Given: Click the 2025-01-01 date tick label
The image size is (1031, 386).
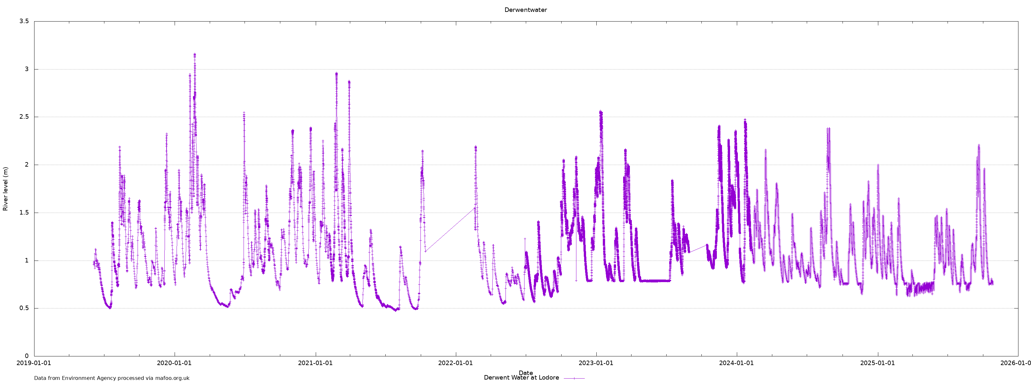Looking at the screenshot, I should click(877, 363).
